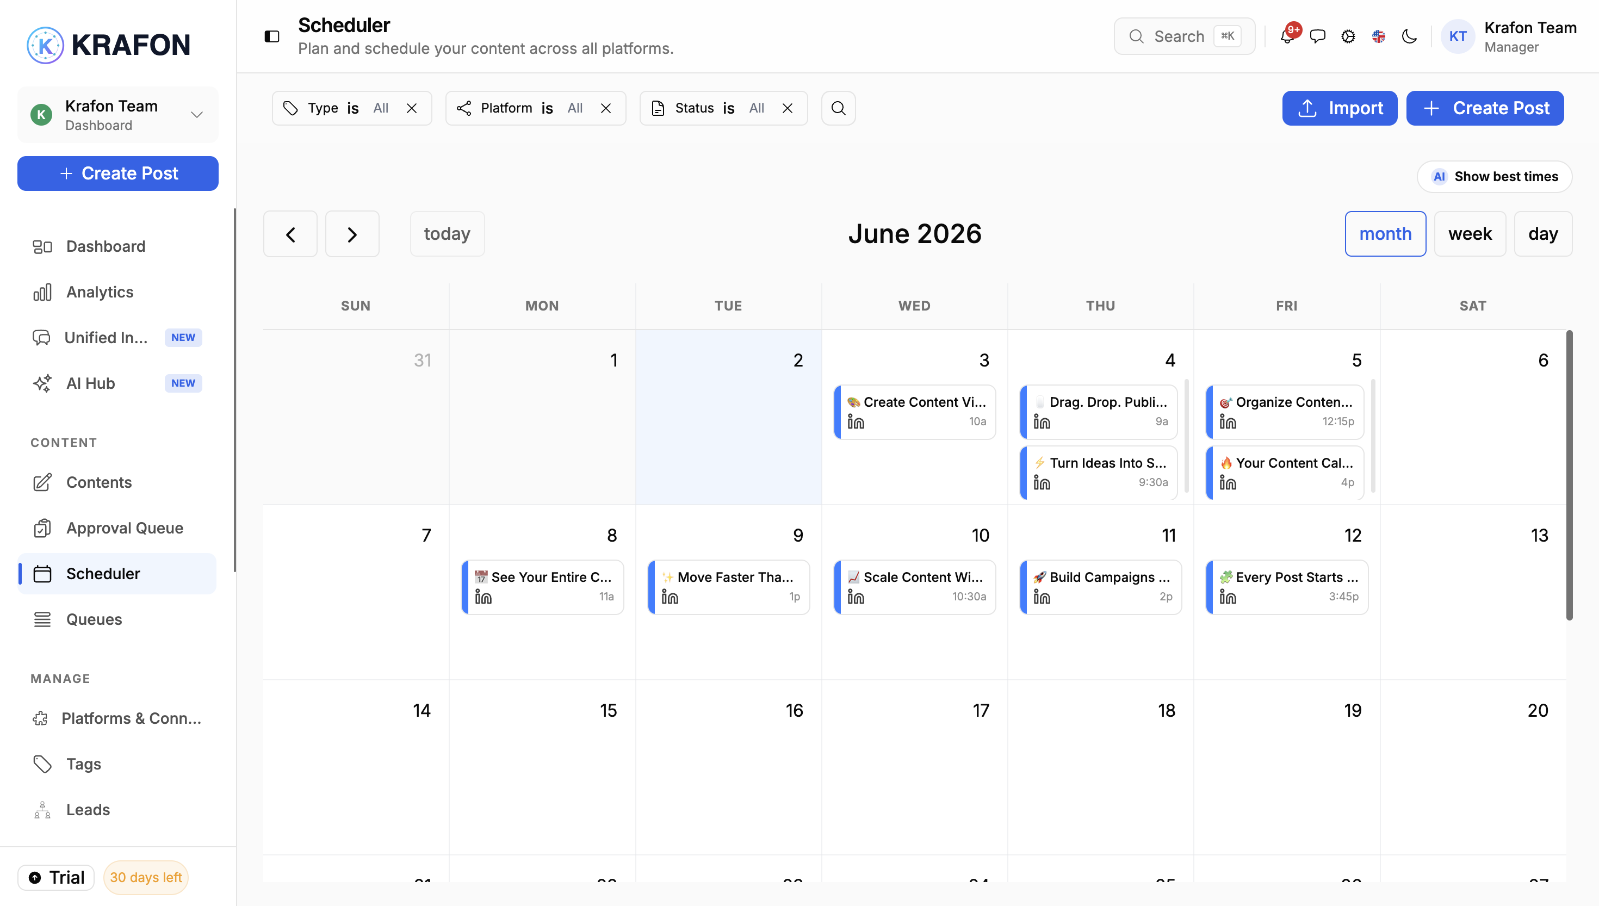The image size is (1599, 906).
Task: Select day 2 cell in calendar
Action: tap(729, 417)
